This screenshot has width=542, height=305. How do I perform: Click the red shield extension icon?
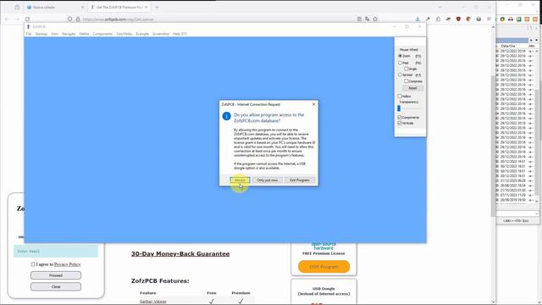point(458,19)
